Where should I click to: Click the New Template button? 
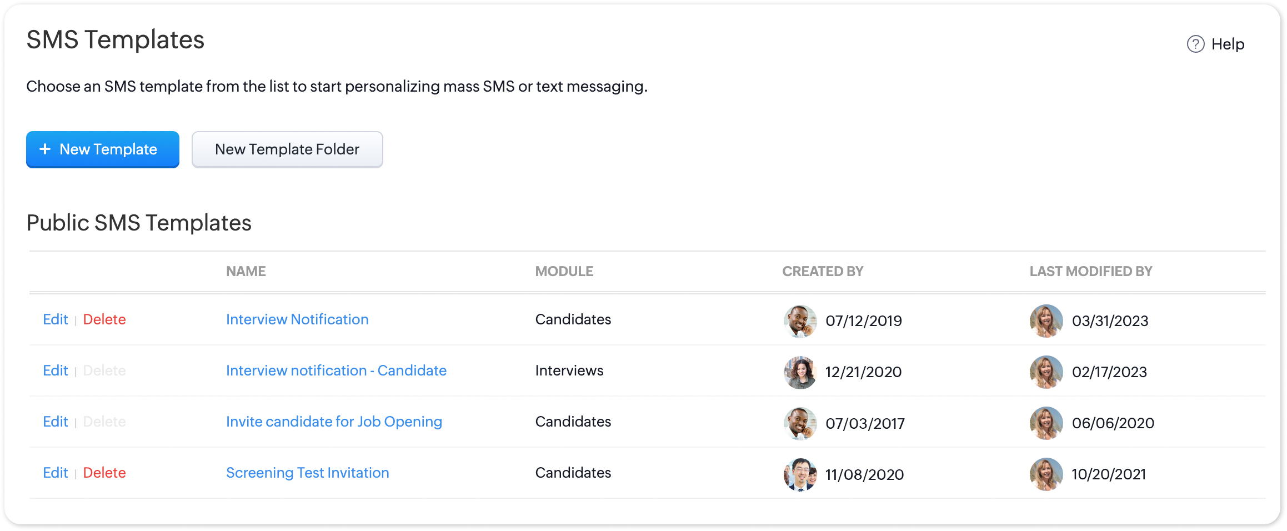click(103, 149)
